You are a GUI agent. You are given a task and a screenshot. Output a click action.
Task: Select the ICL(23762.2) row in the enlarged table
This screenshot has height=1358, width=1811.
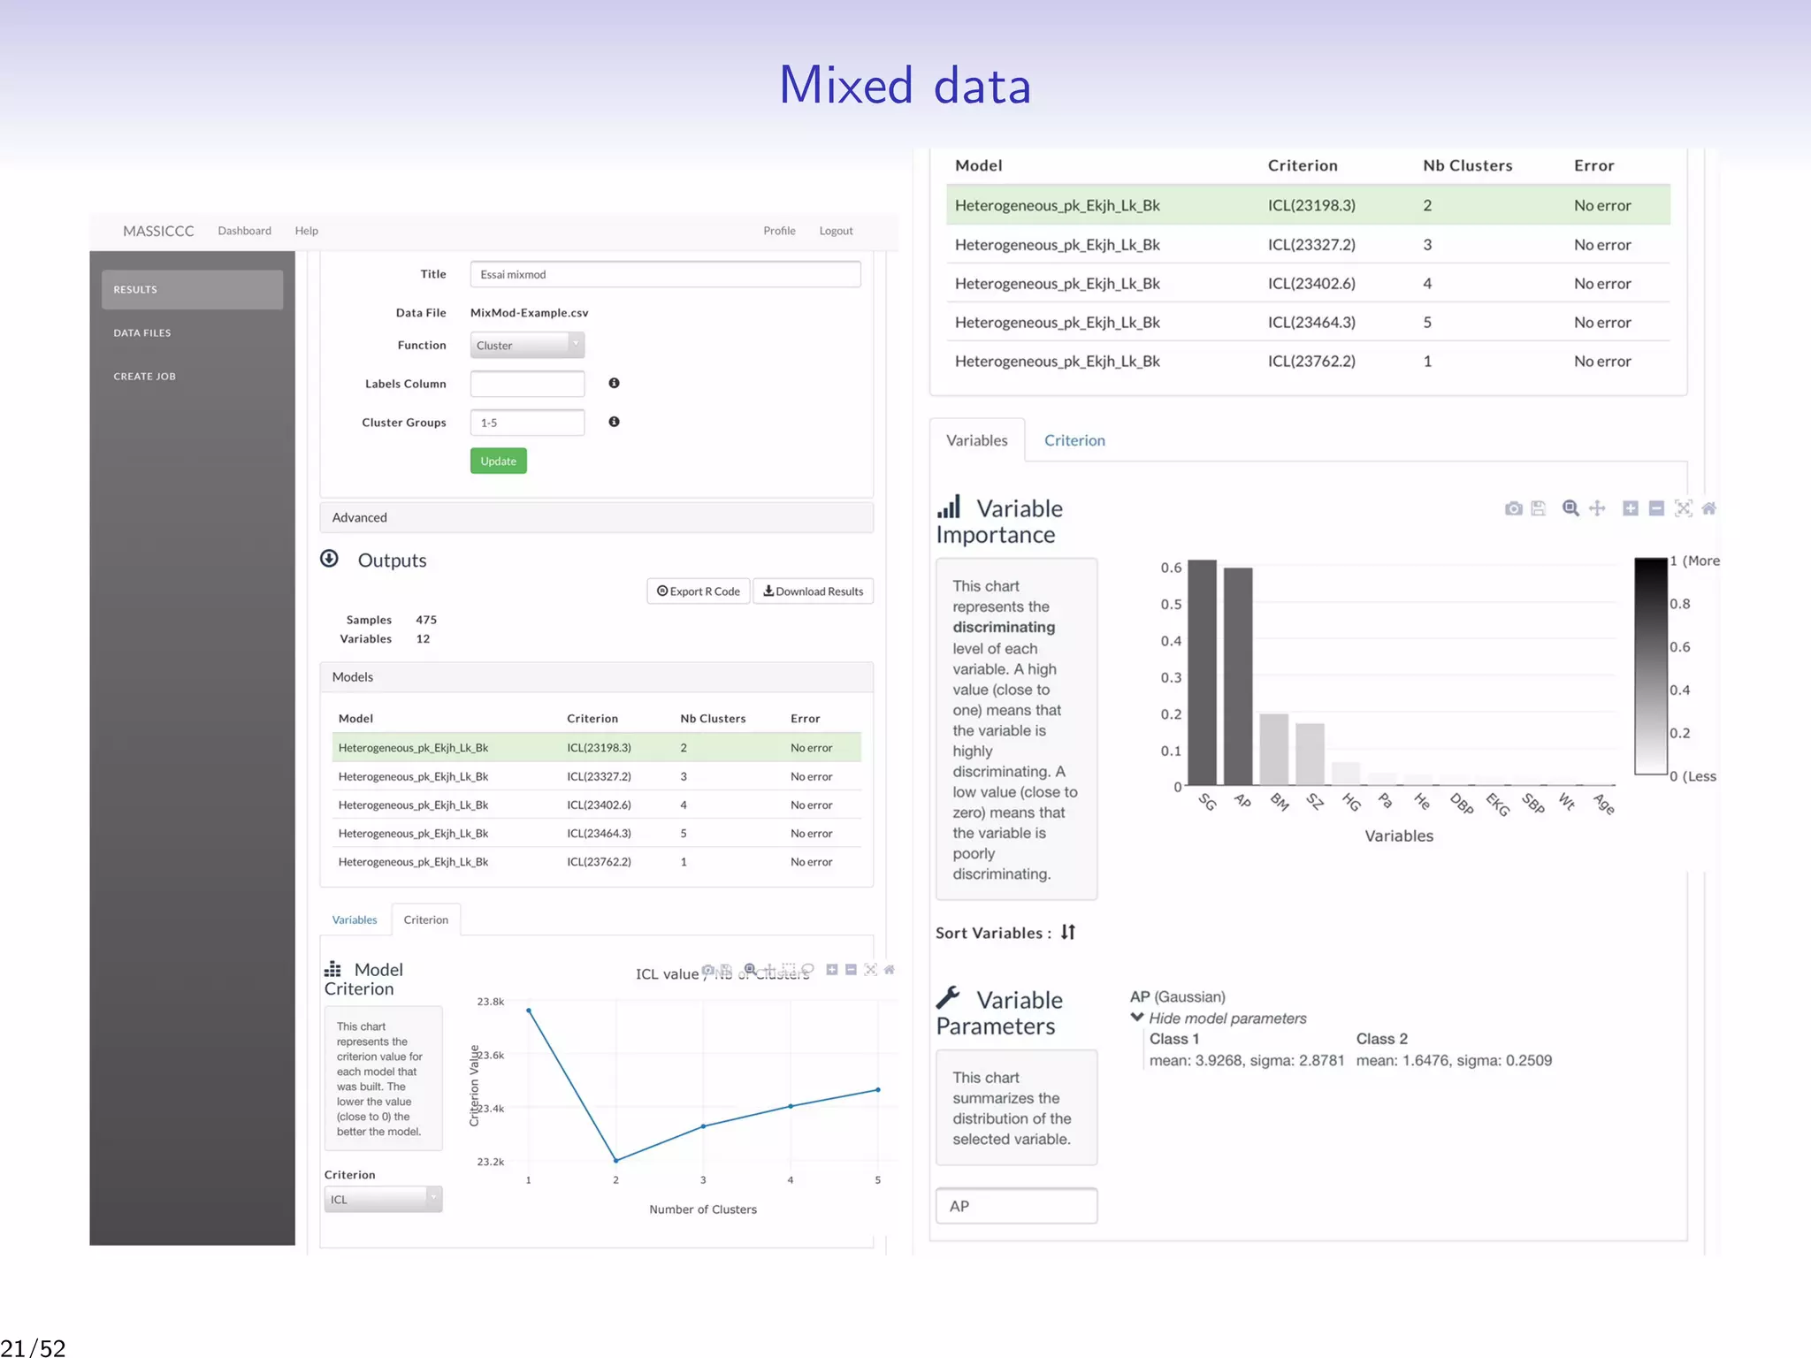[1308, 361]
